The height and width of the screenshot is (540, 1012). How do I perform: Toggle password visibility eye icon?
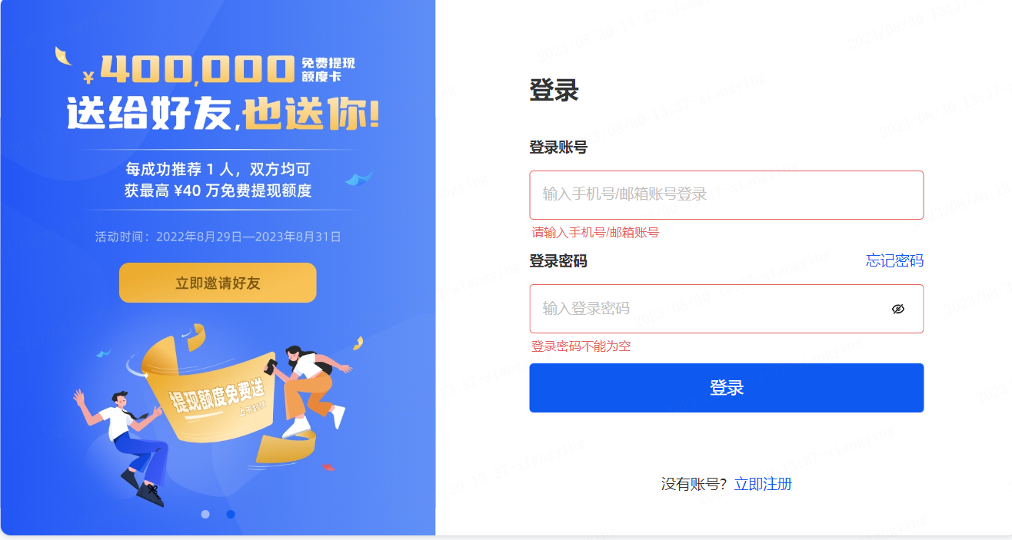pos(897,309)
